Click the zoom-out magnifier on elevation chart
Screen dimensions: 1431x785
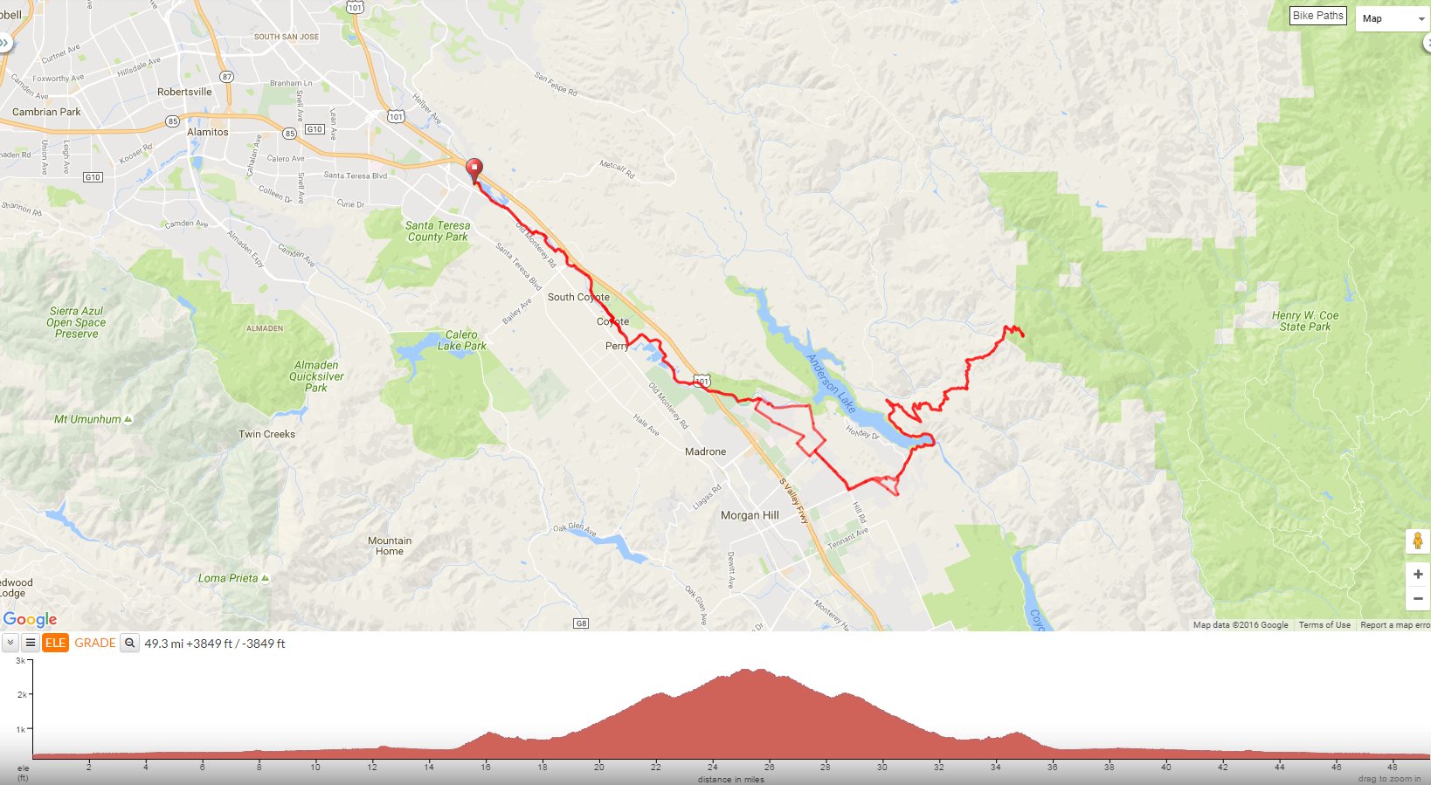(x=130, y=643)
